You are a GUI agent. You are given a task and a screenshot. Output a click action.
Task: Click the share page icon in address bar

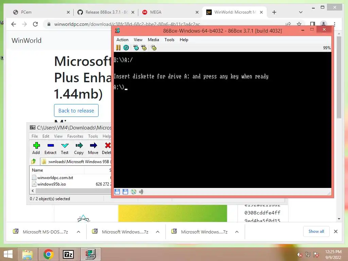(288, 24)
